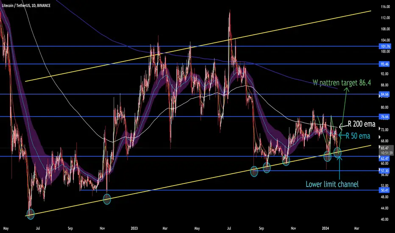Click the 92.00 price axis label

pos(385,74)
